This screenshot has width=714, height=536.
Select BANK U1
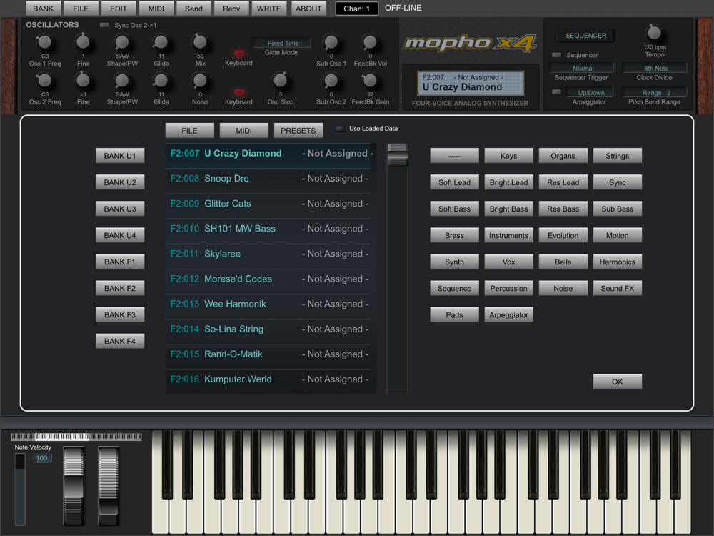point(120,156)
